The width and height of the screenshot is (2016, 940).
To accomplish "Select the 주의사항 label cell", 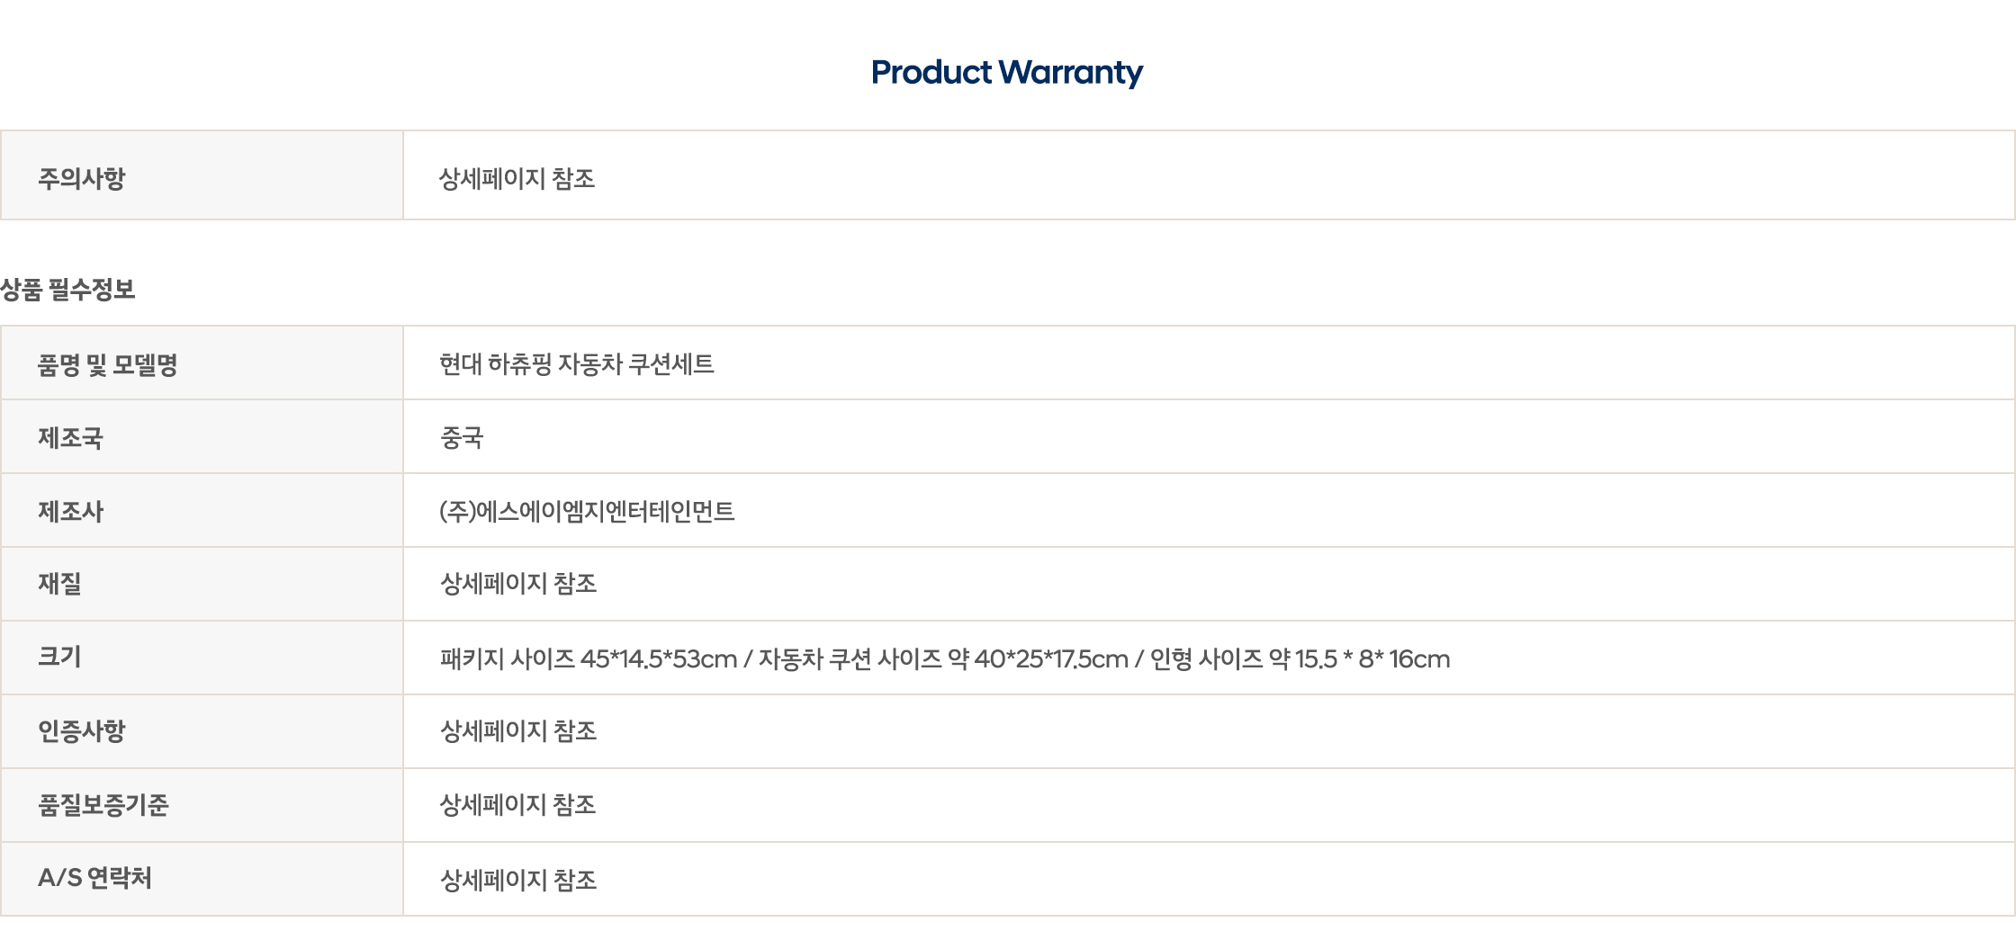I will 202,175.
